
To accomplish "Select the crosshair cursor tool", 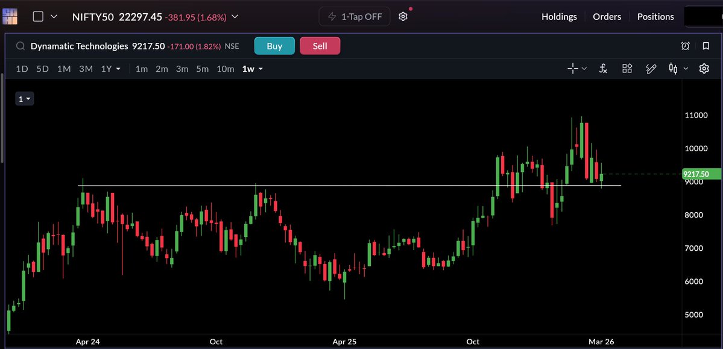I will [x=573, y=69].
